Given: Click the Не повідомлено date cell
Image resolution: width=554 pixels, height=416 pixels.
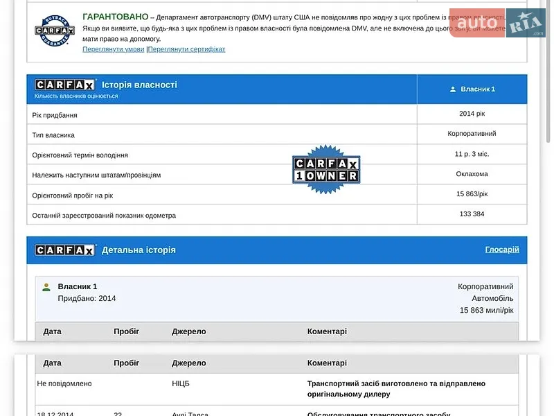Looking at the screenshot, I should click(x=64, y=383).
